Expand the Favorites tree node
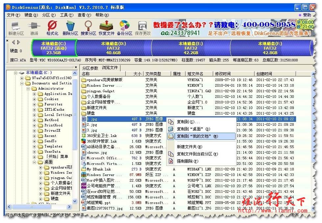Image resolution: width=322 pixels, height=223 pixels. click(34, 104)
